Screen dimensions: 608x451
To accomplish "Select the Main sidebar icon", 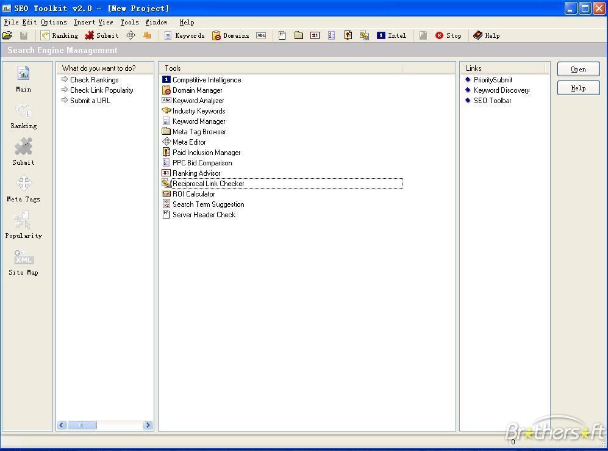I will 24,79.
